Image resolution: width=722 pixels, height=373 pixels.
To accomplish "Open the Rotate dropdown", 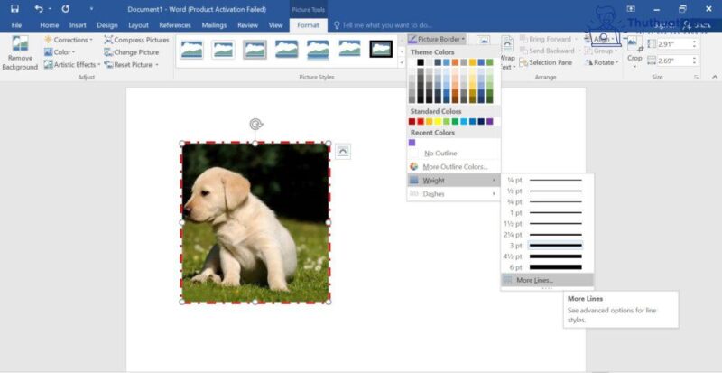I will click(602, 62).
